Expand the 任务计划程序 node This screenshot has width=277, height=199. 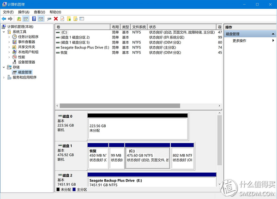click(9, 37)
